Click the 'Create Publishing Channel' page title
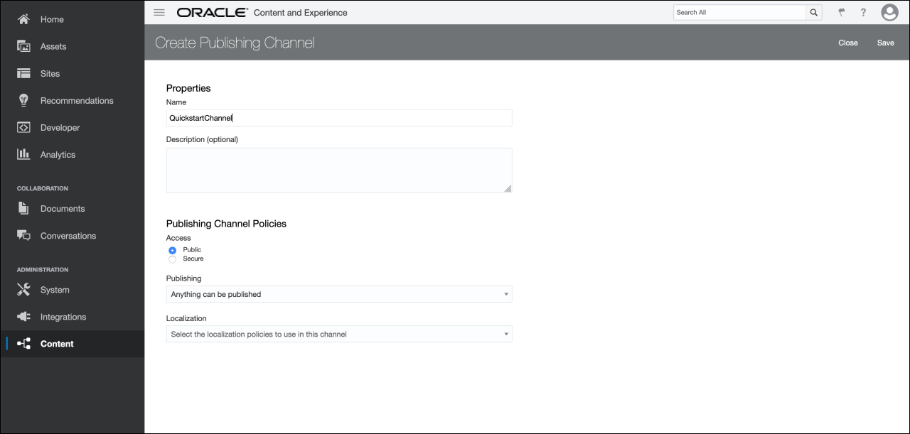This screenshot has height=434, width=910. coord(235,43)
